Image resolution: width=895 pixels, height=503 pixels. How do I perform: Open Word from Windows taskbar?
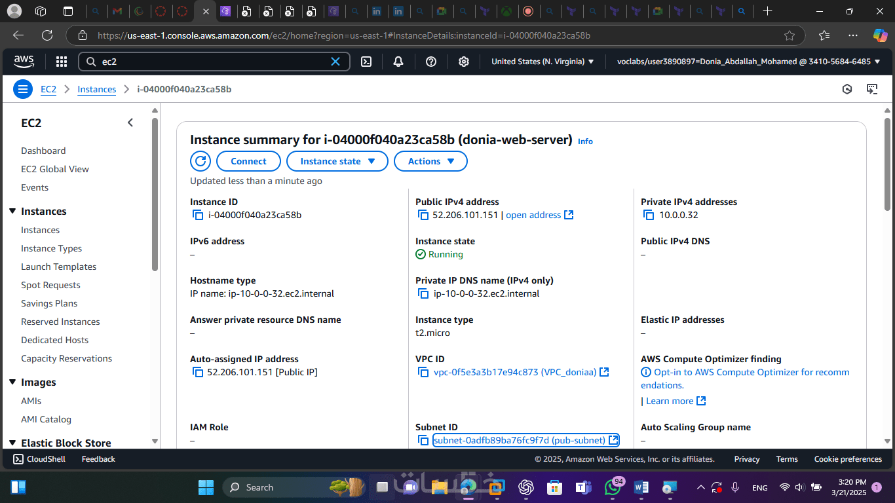point(641,487)
